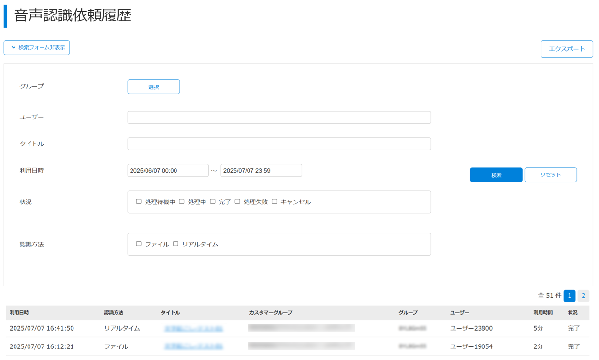Click the エクスポート export button
This screenshot has height=360, width=599.
click(x=567, y=49)
